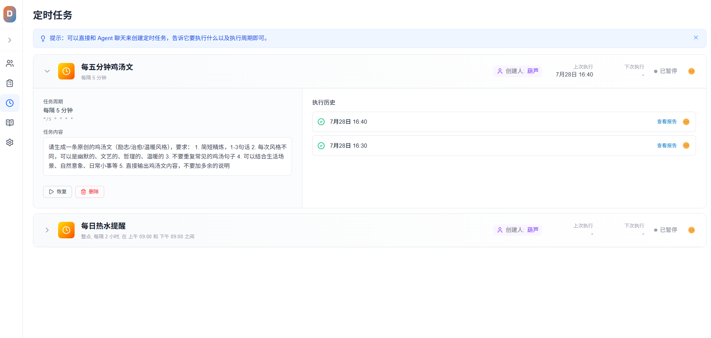Dismiss the blue tip banner
This screenshot has width=711, height=338.
pyautogui.click(x=696, y=37)
